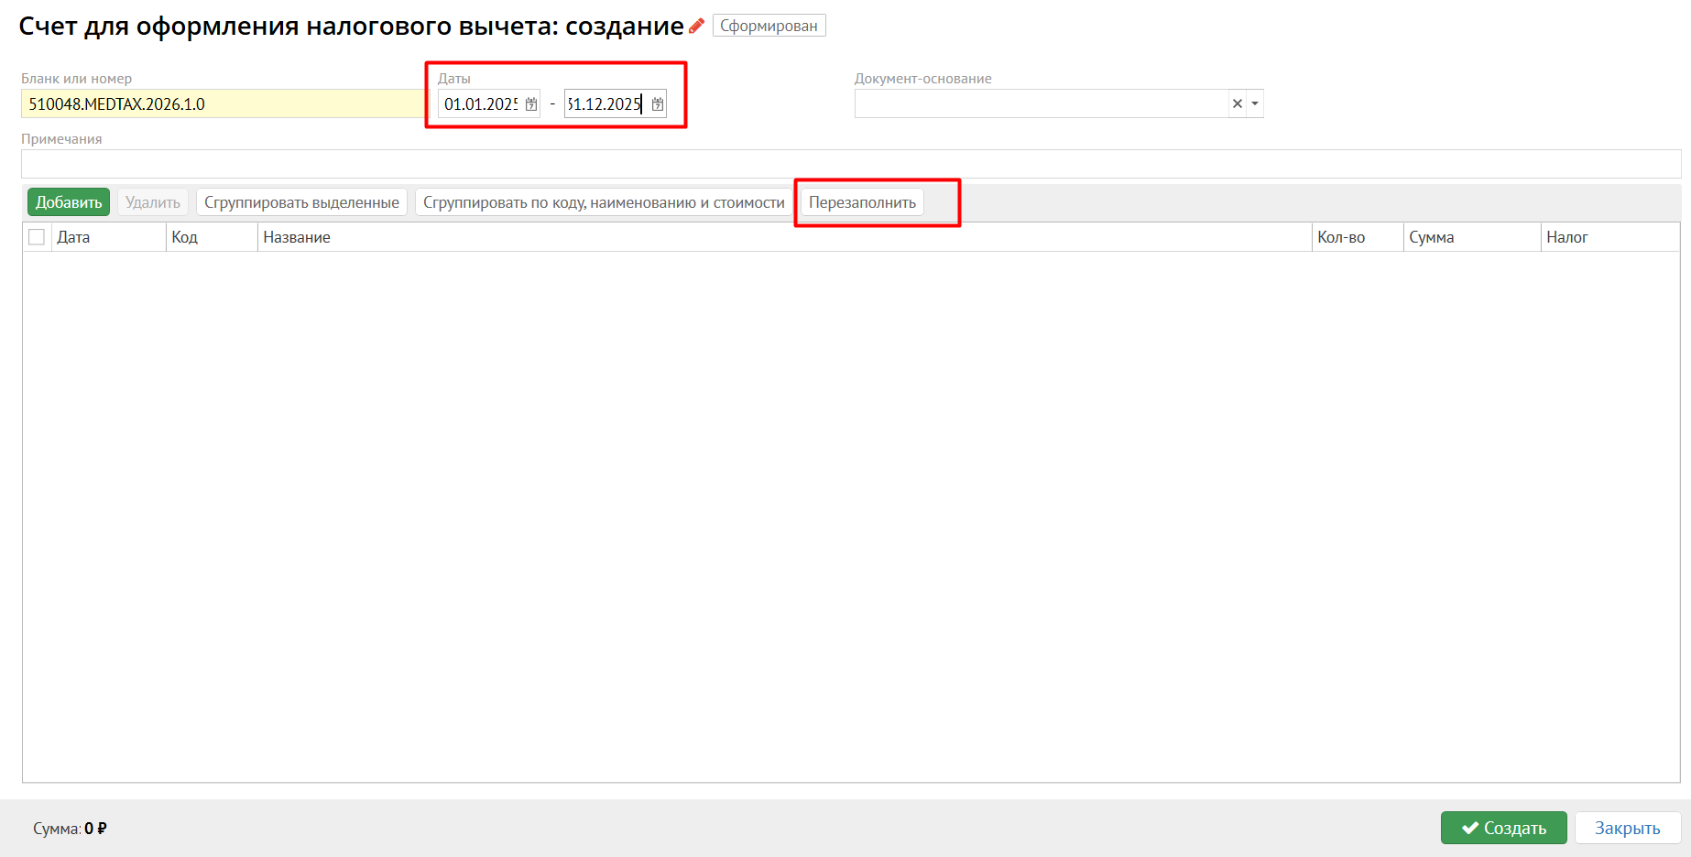Open the calendar picker for the start date
Image resolution: width=1691 pixels, height=857 pixels.
[531, 104]
